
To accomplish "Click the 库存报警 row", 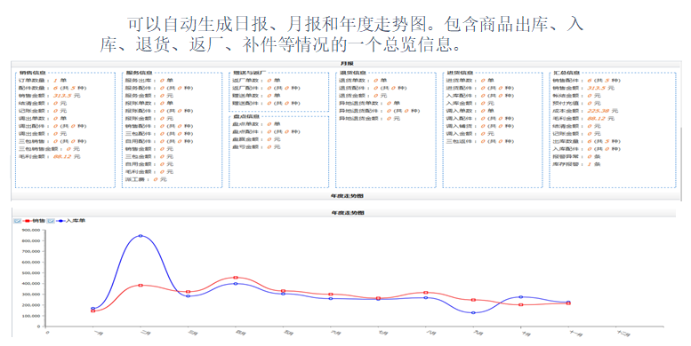I will (577, 164).
